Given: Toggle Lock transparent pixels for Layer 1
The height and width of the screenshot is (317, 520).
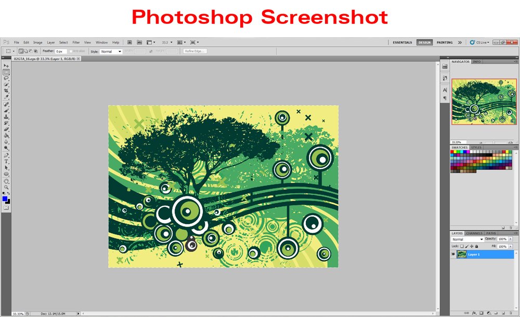Looking at the screenshot, I should pyautogui.click(x=462, y=246).
